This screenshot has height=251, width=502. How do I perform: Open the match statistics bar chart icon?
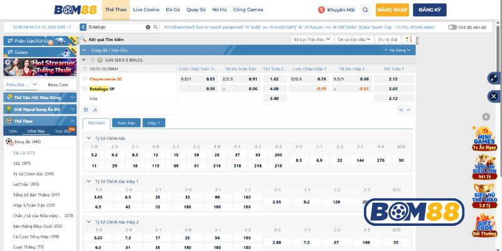coord(96,109)
